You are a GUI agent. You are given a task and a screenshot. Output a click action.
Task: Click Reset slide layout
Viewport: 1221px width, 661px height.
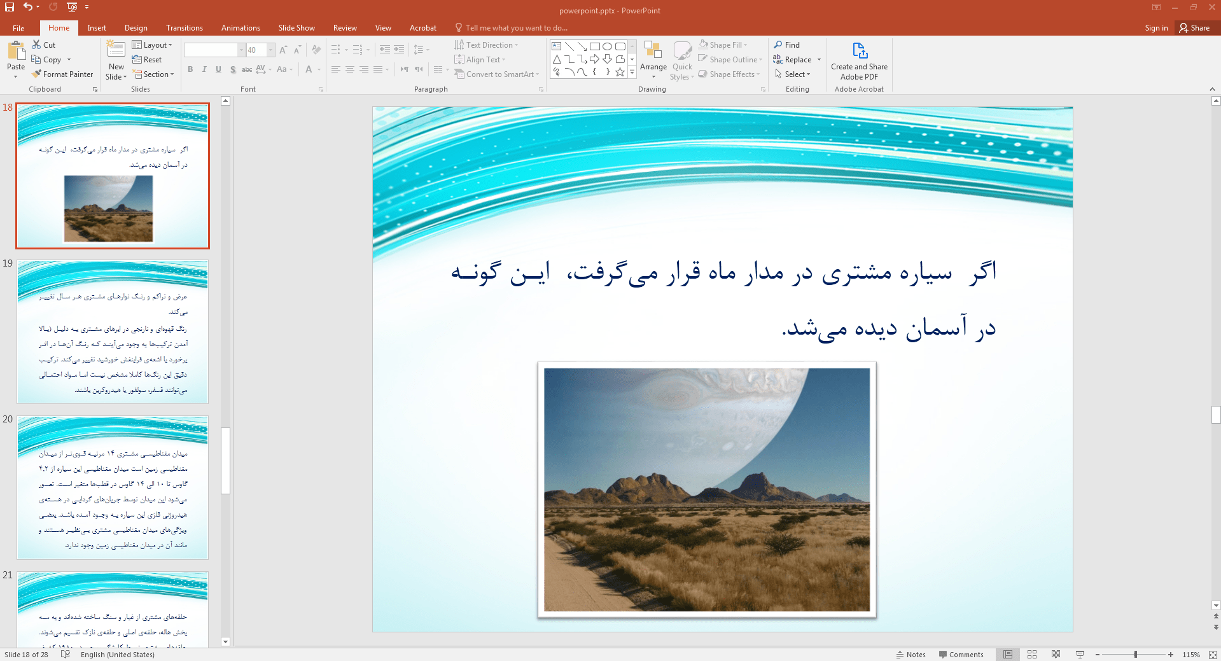147,60
